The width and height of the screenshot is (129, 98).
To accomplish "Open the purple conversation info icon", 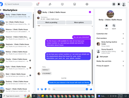I will click(90, 12).
